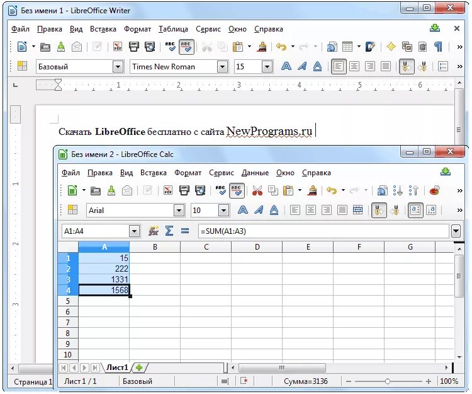Open font size 10 dropdown in Calc

(x=223, y=211)
